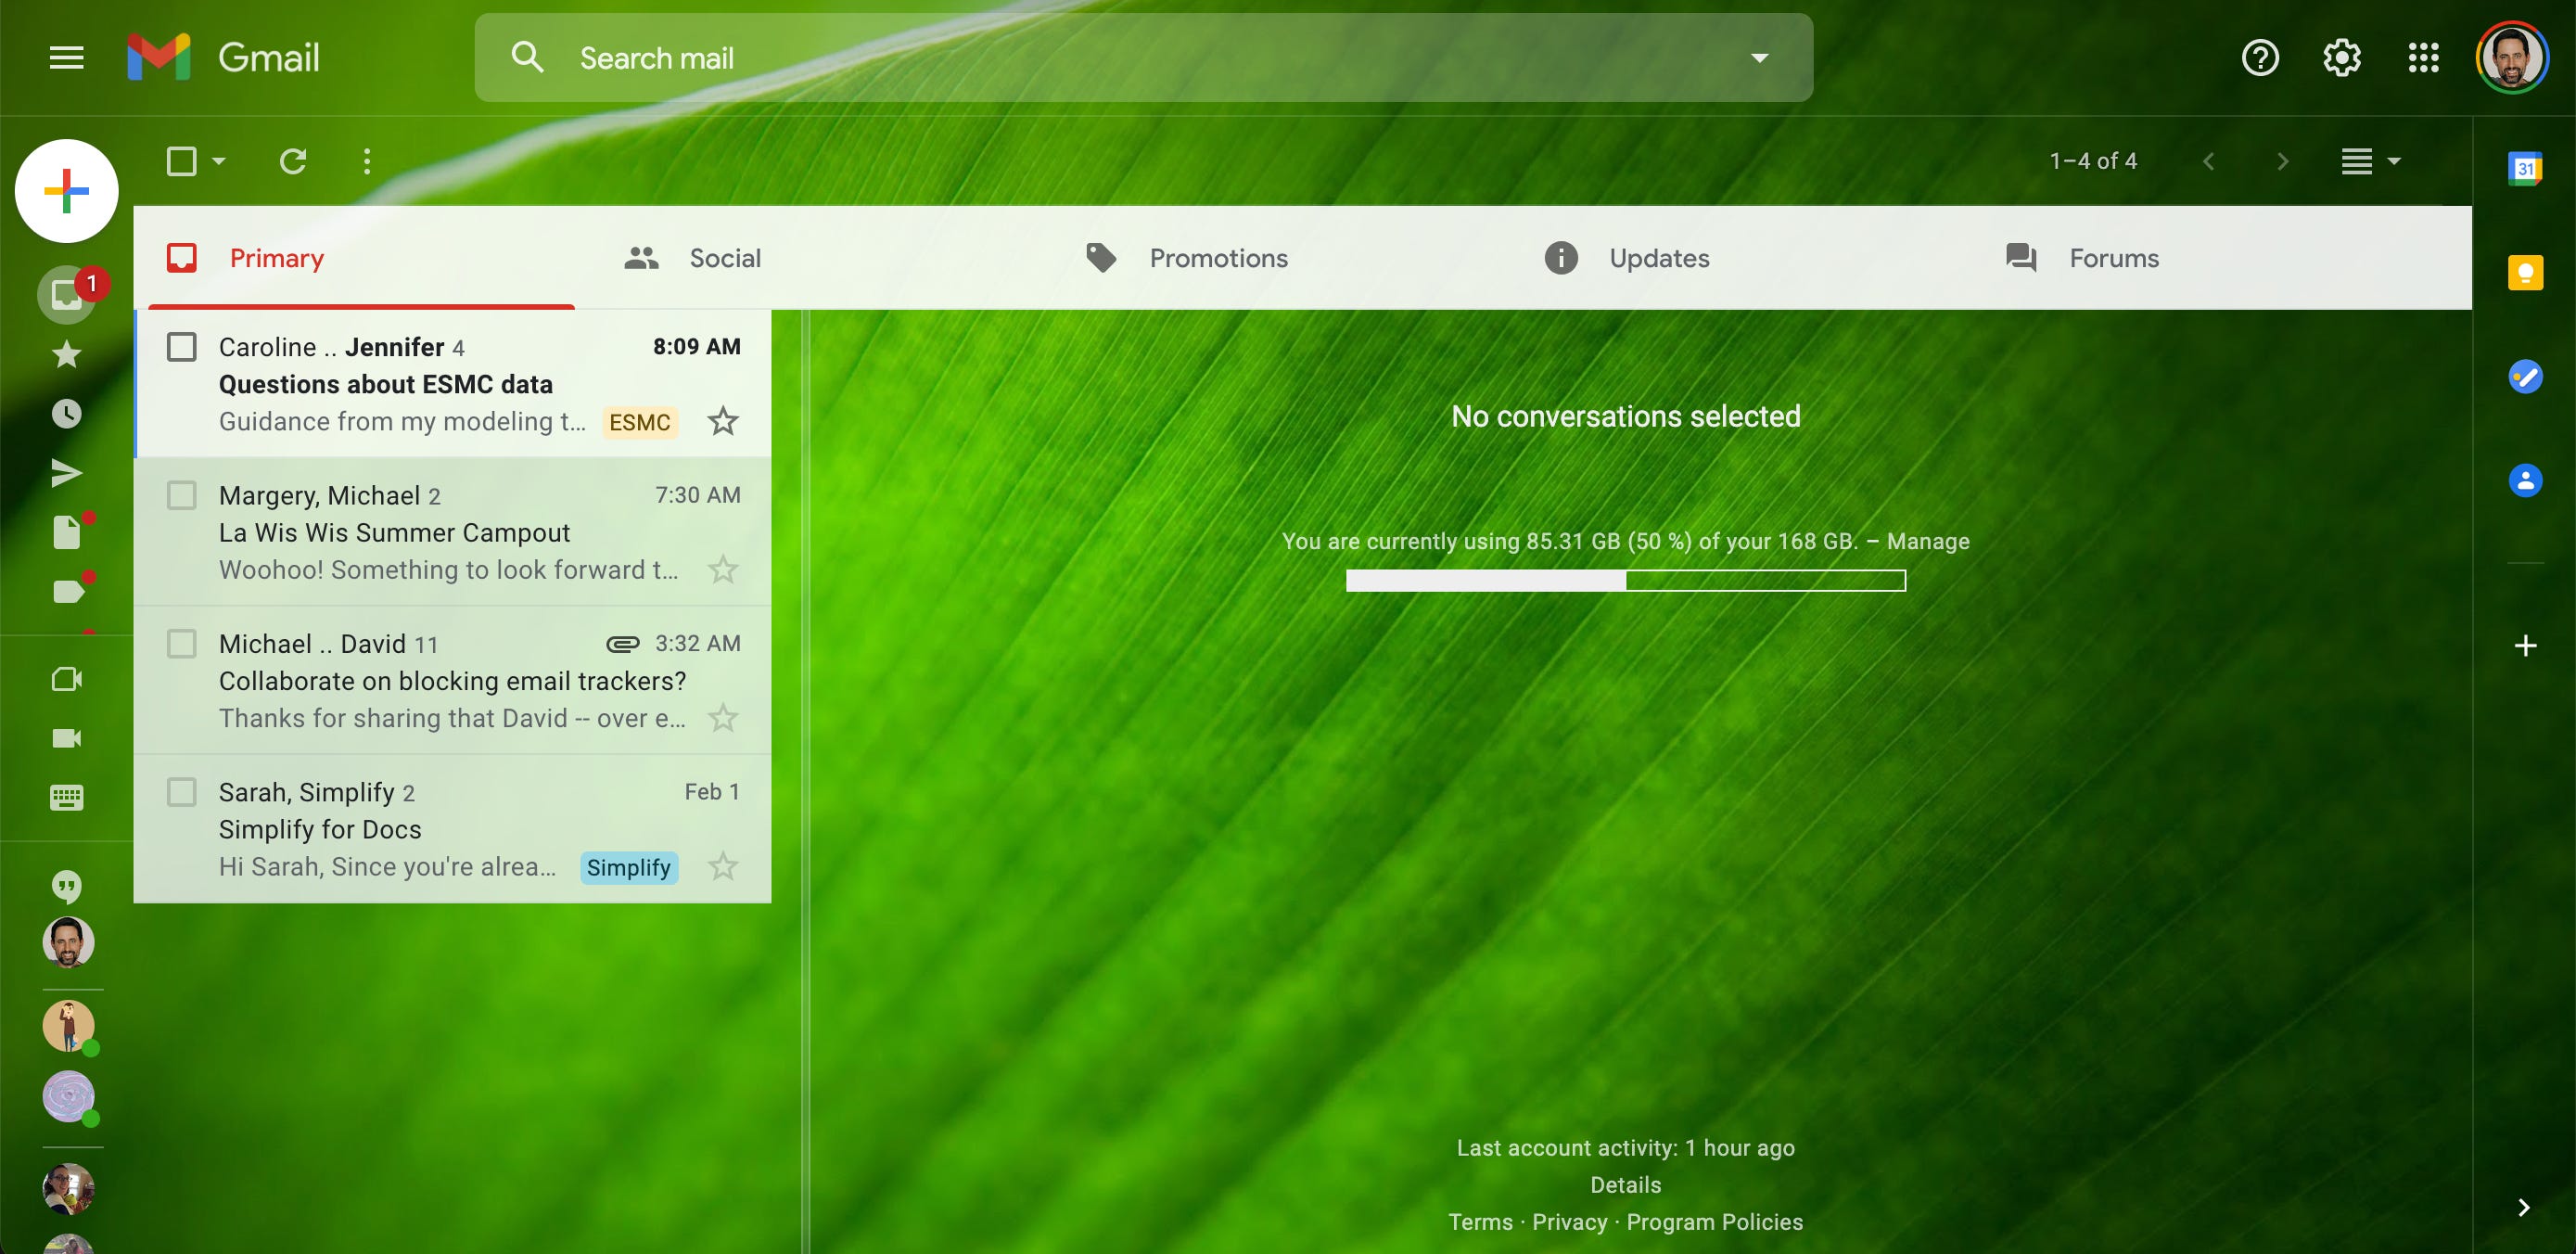Star the La Wis Wis Summer Campout email

(x=723, y=569)
